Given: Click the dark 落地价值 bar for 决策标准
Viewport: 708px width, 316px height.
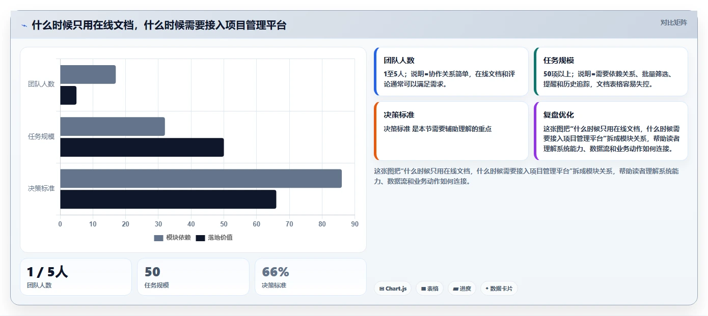Looking at the screenshot, I should coord(168,199).
